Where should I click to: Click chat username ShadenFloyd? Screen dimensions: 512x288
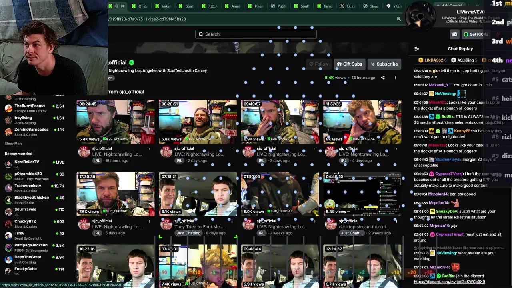[x=448, y=160]
